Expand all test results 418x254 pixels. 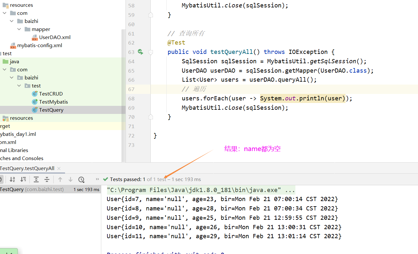click(x=36, y=179)
